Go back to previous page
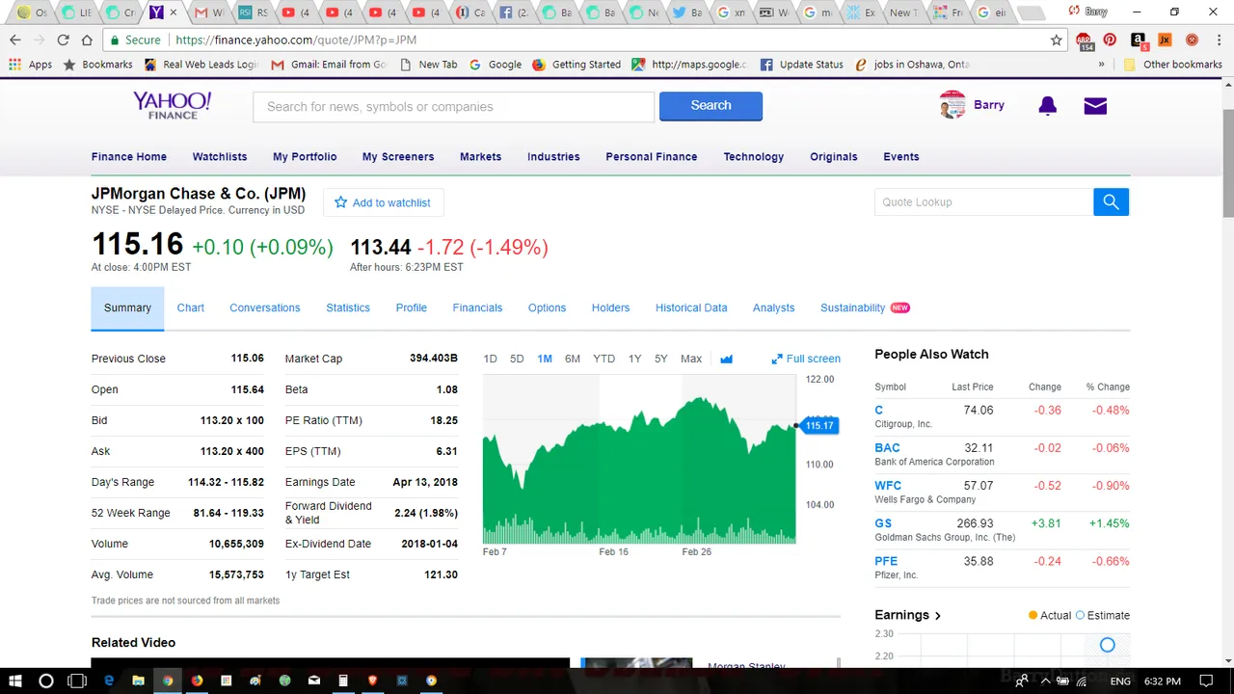Viewport: 1234px width, 694px height. [14, 40]
